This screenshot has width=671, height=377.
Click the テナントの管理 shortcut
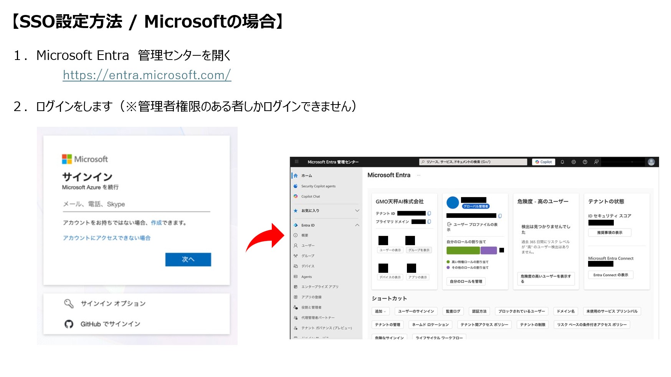point(388,325)
